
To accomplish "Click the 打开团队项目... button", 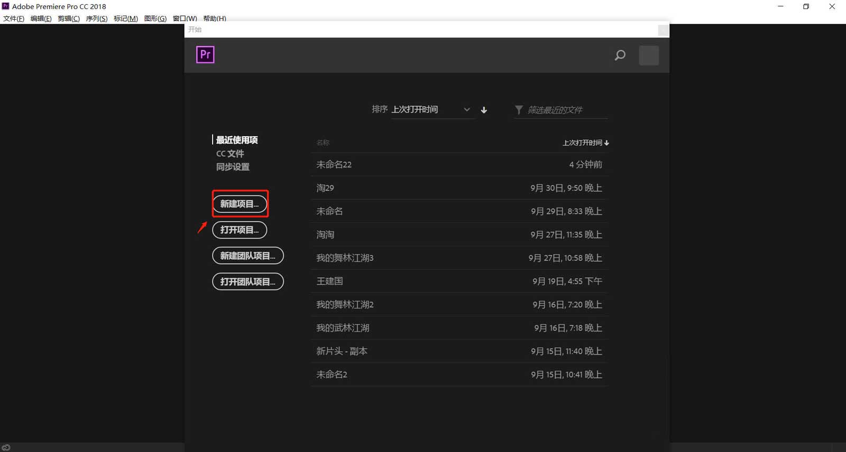I will click(248, 281).
